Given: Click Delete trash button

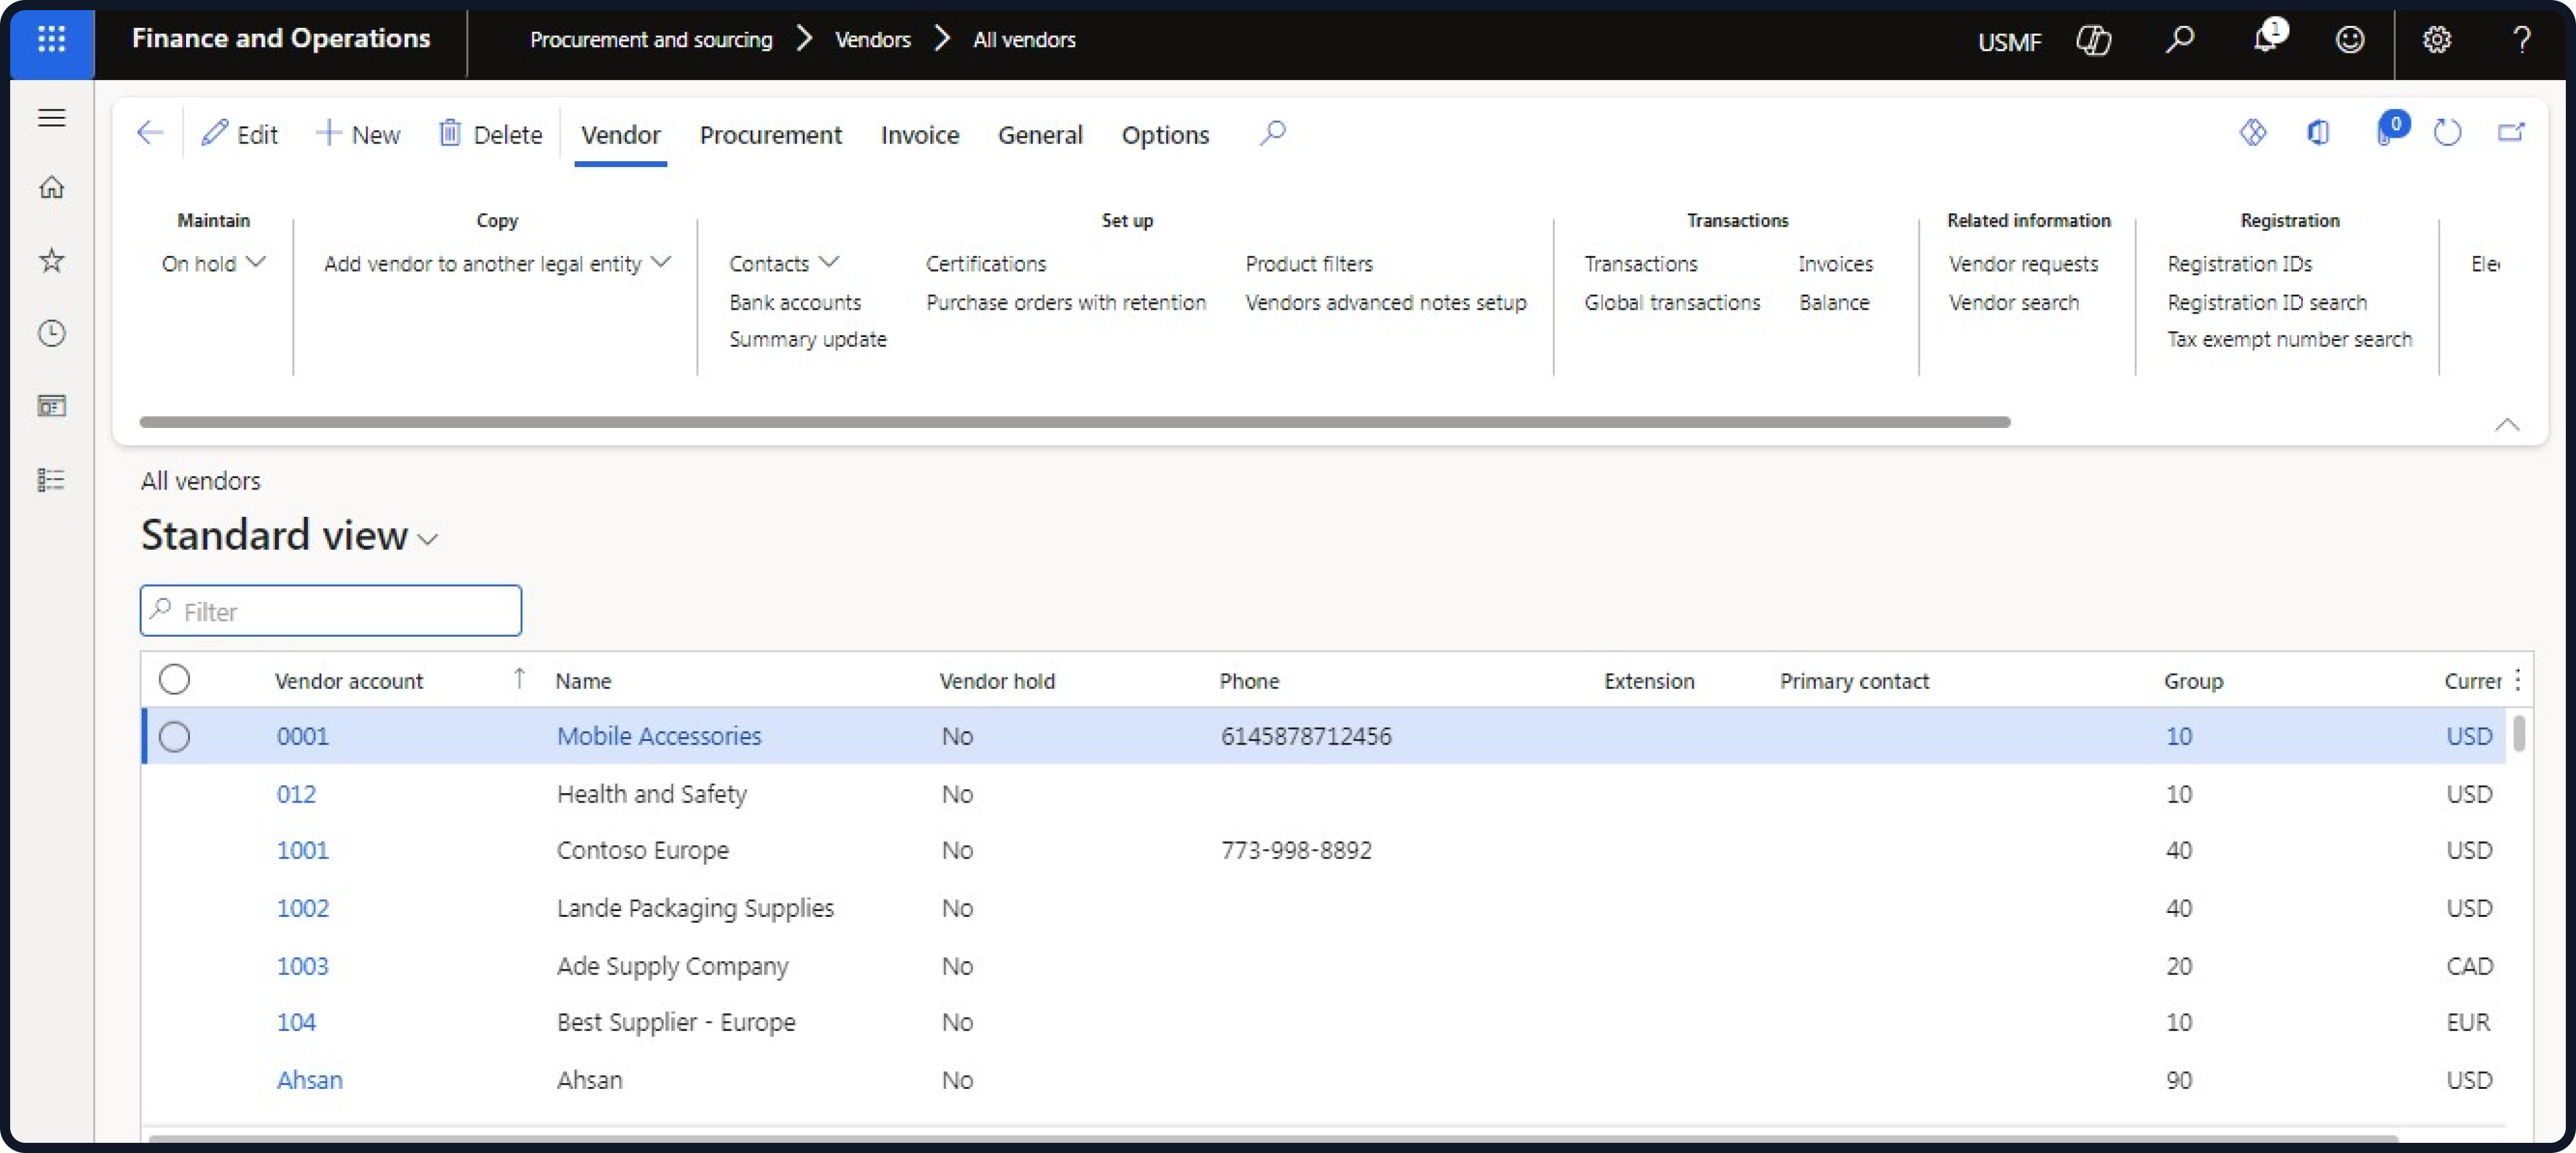Looking at the screenshot, I should click(491, 134).
